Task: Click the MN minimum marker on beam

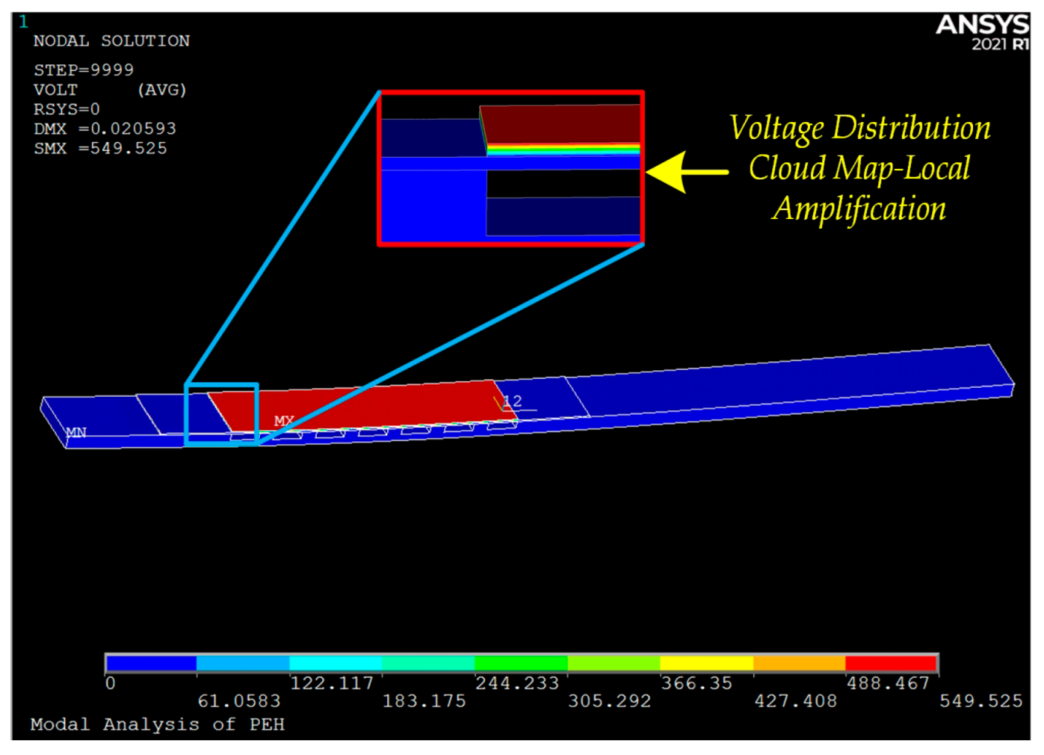Action: 76,432
